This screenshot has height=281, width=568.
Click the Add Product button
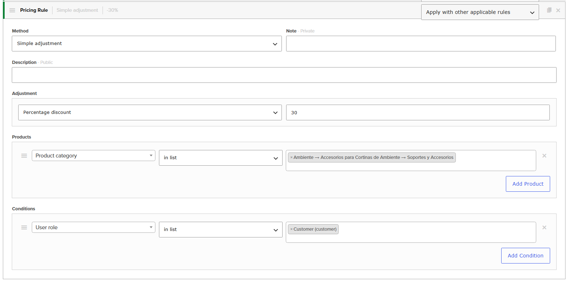pos(528,184)
